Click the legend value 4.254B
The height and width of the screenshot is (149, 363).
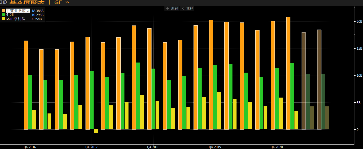(x=37, y=19)
